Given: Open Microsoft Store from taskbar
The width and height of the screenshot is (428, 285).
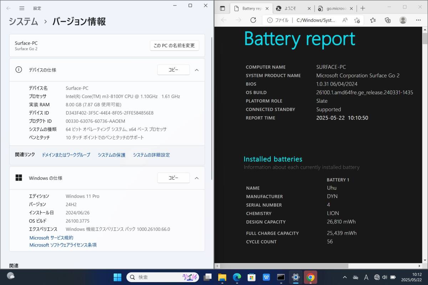Looking at the screenshot, I should [x=251, y=277].
